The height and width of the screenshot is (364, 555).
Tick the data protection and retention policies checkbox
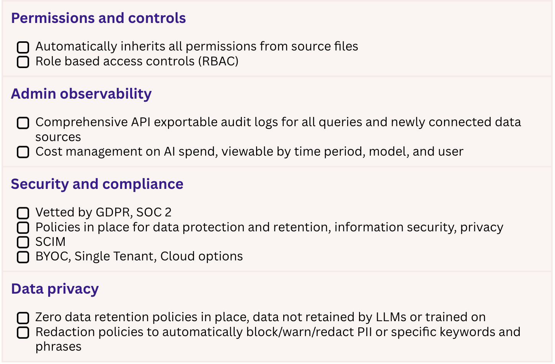23,227
